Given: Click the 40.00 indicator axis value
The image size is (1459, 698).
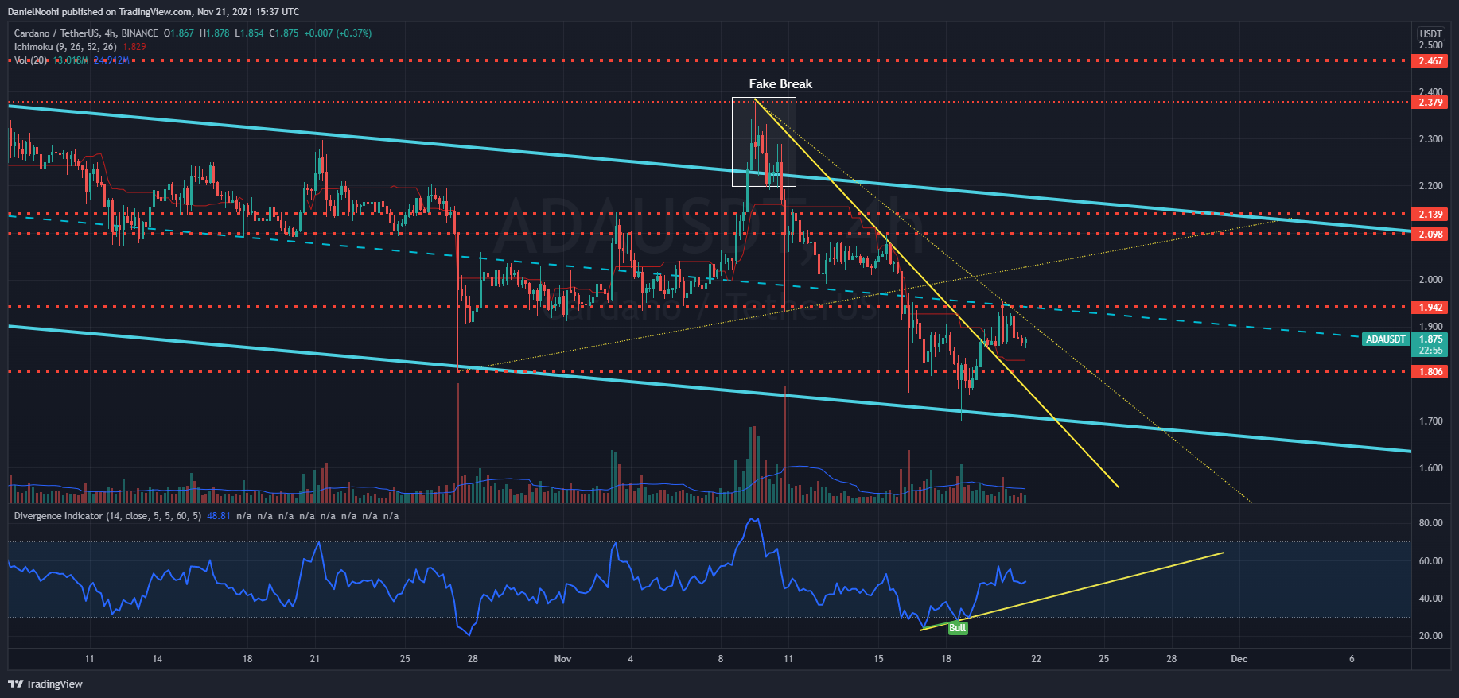Looking at the screenshot, I should click(x=1431, y=598).
